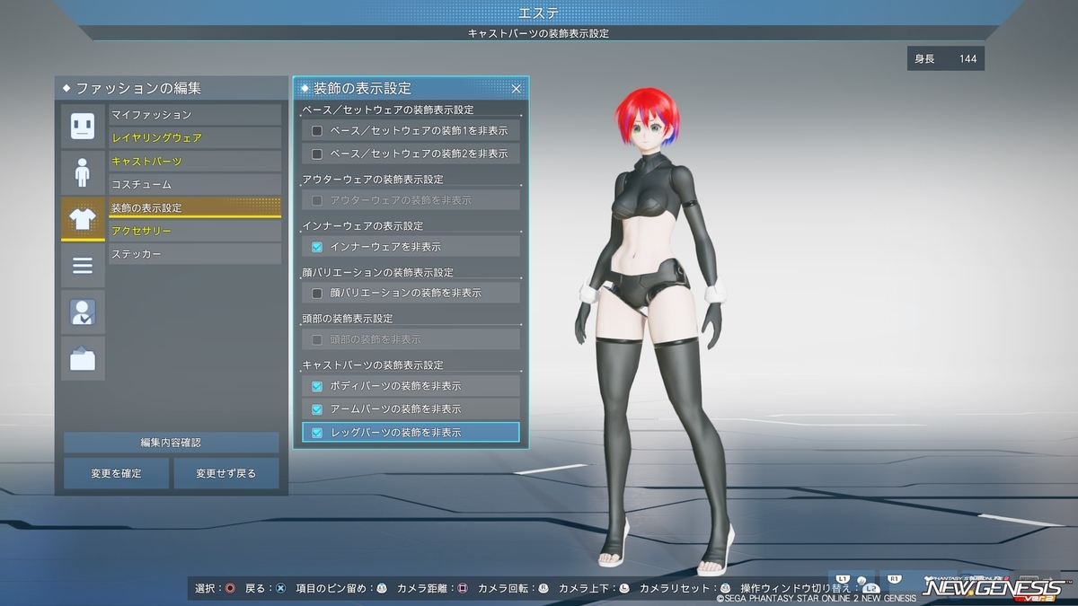Click エステ title at the top
Viewport: 1078px width, 606px height.
click(x=539, y=12)
